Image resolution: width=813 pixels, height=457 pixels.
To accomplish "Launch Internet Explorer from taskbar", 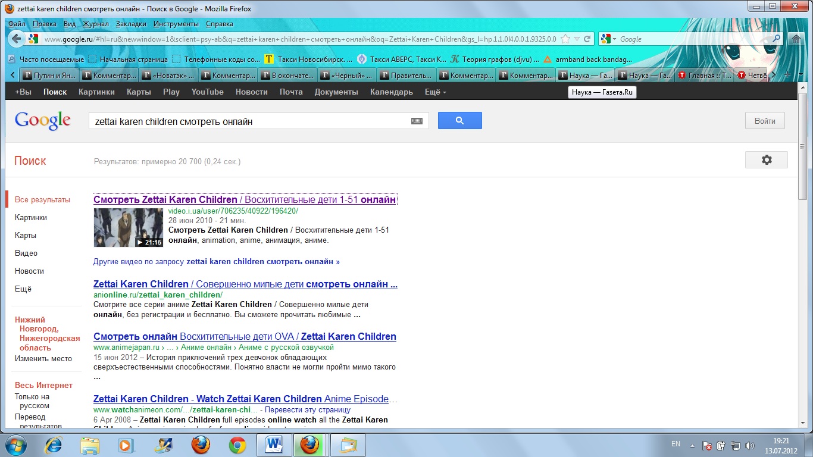I will click(54, 445).
